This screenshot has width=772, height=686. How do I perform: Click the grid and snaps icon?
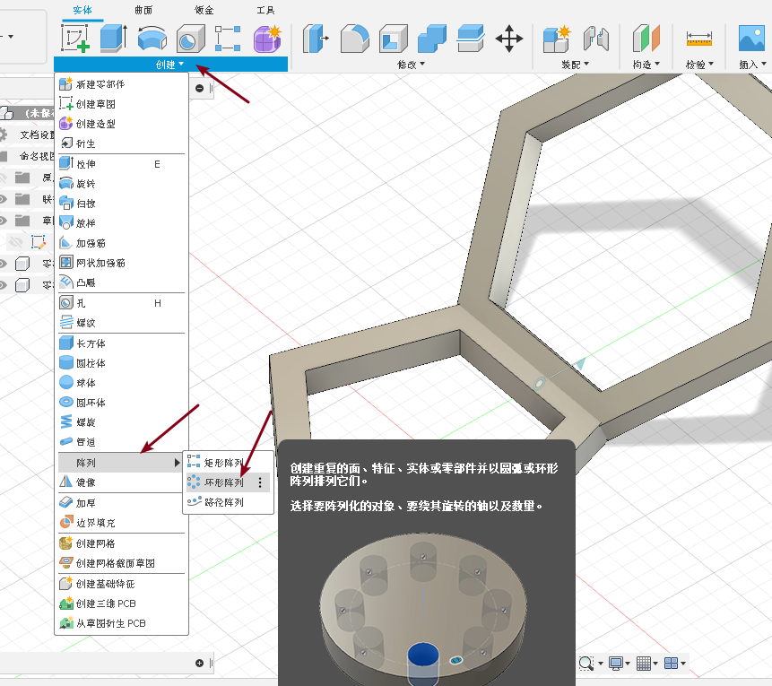(x=644, y=664)
